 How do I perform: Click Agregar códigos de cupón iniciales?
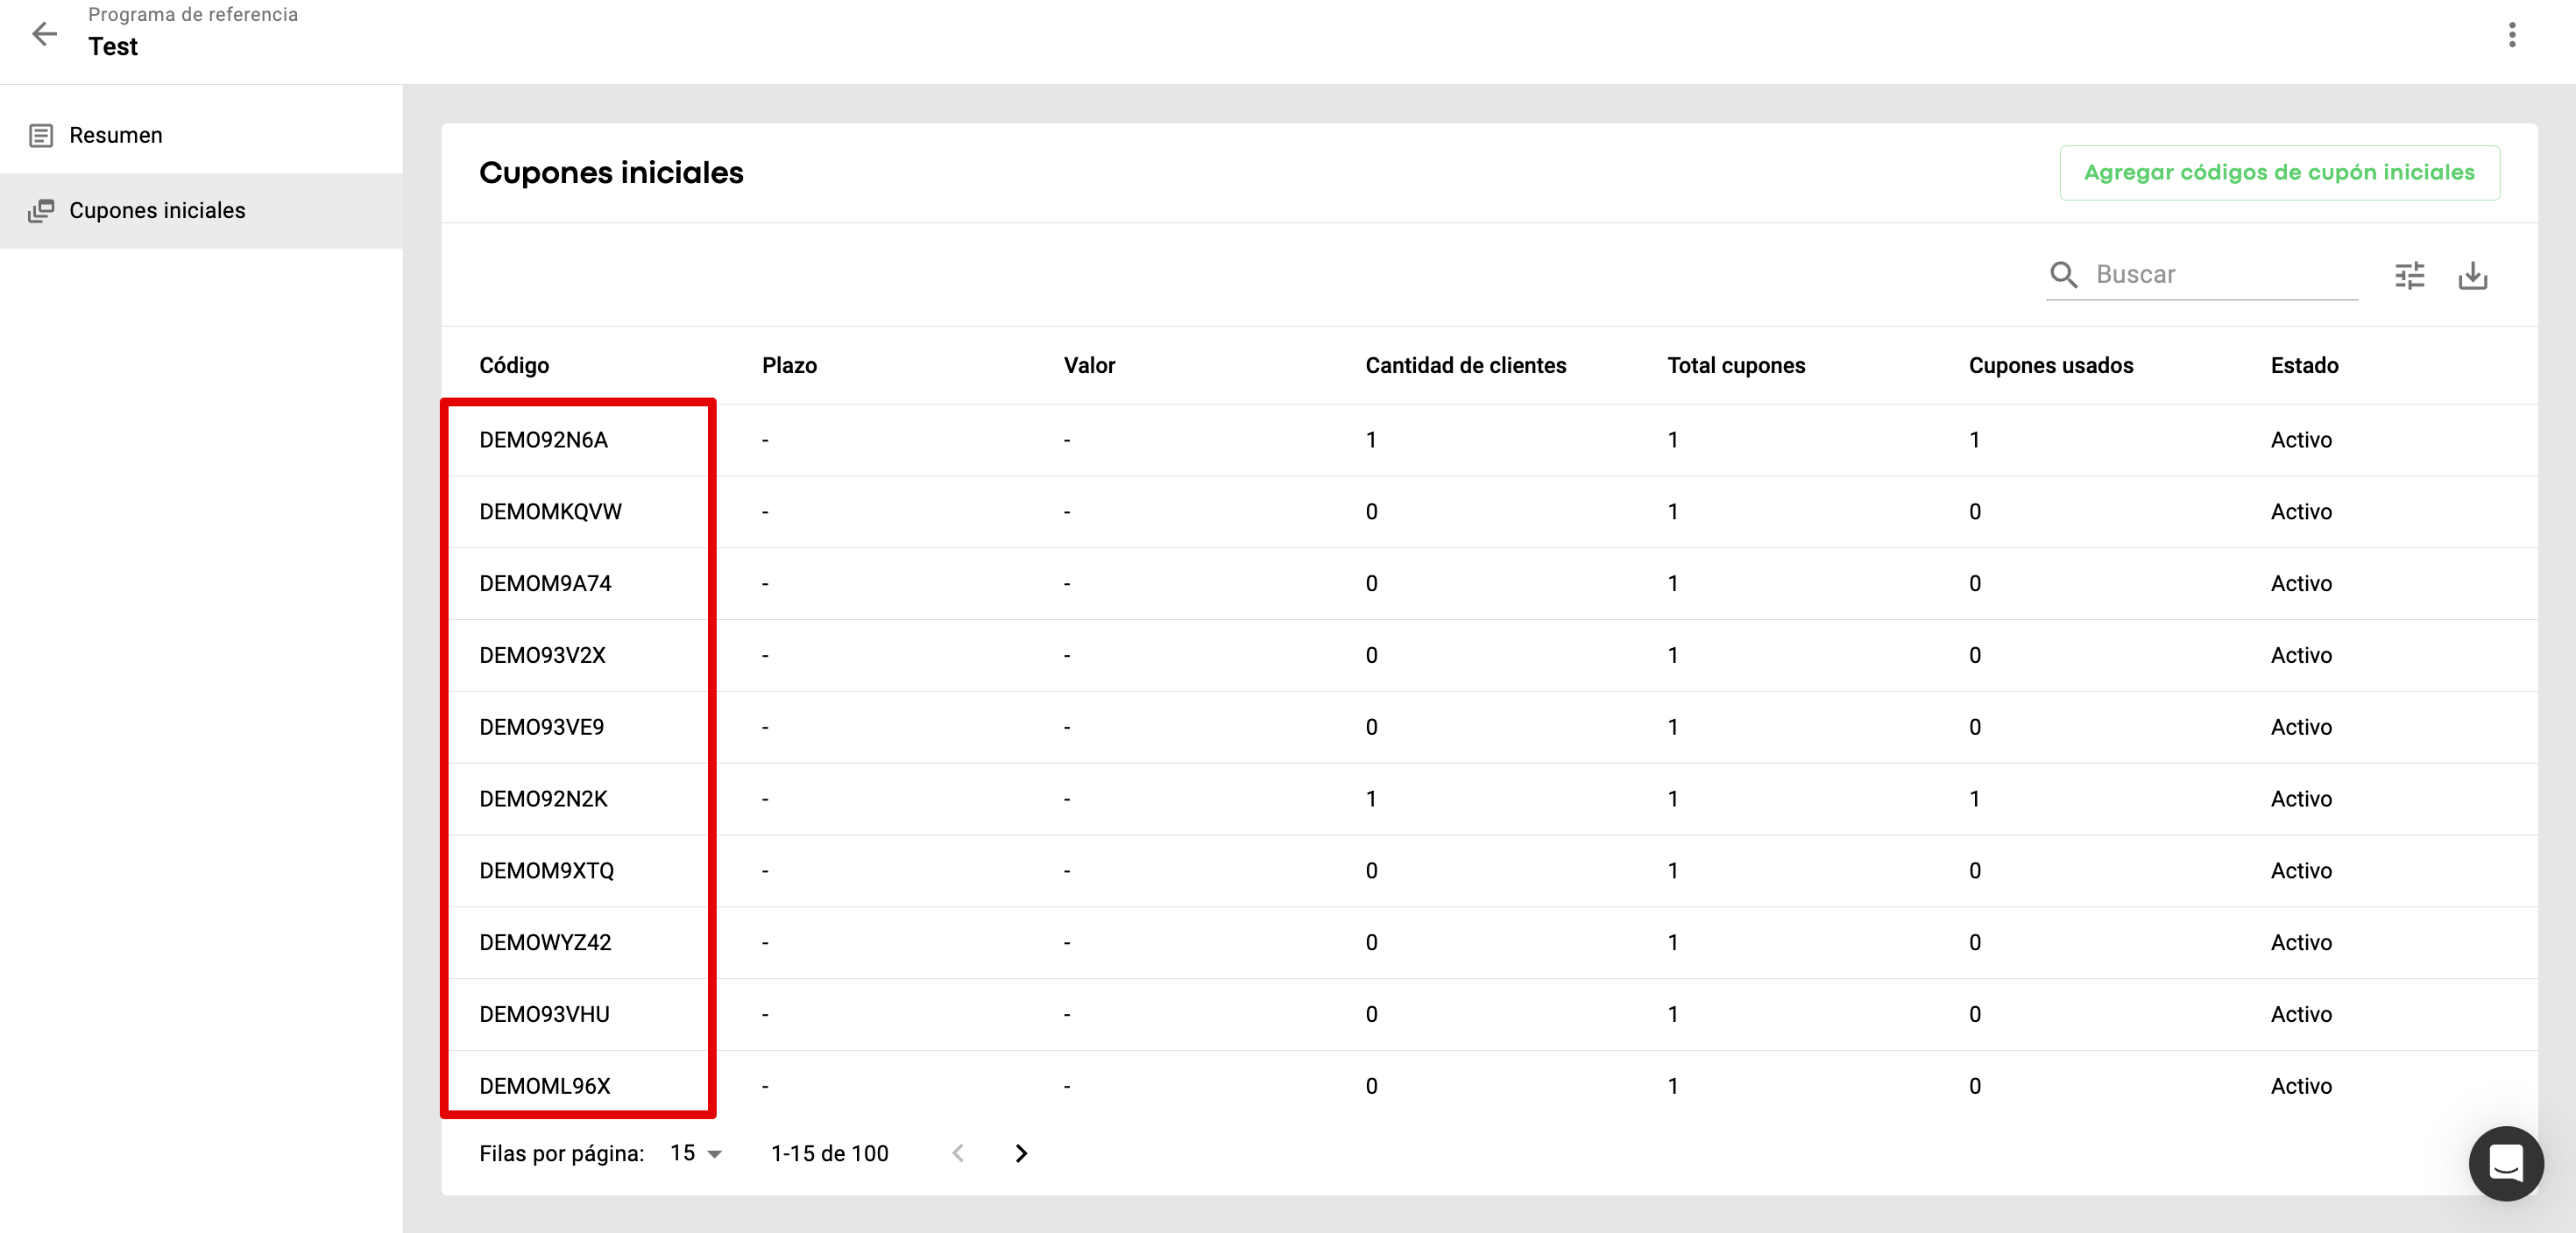(2279, 173)
